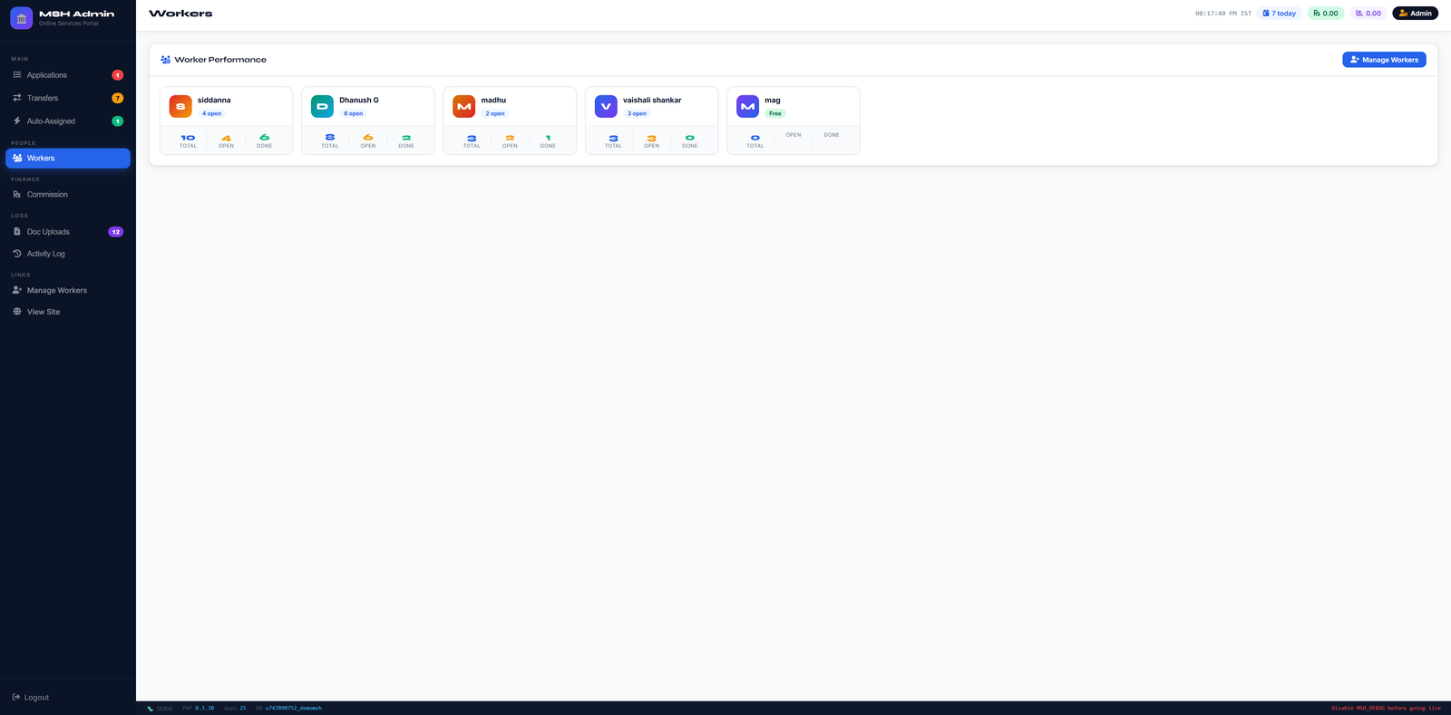1451x715 pixels.
Task: Click mag's TOTAL count
Action: pos(755,138)
